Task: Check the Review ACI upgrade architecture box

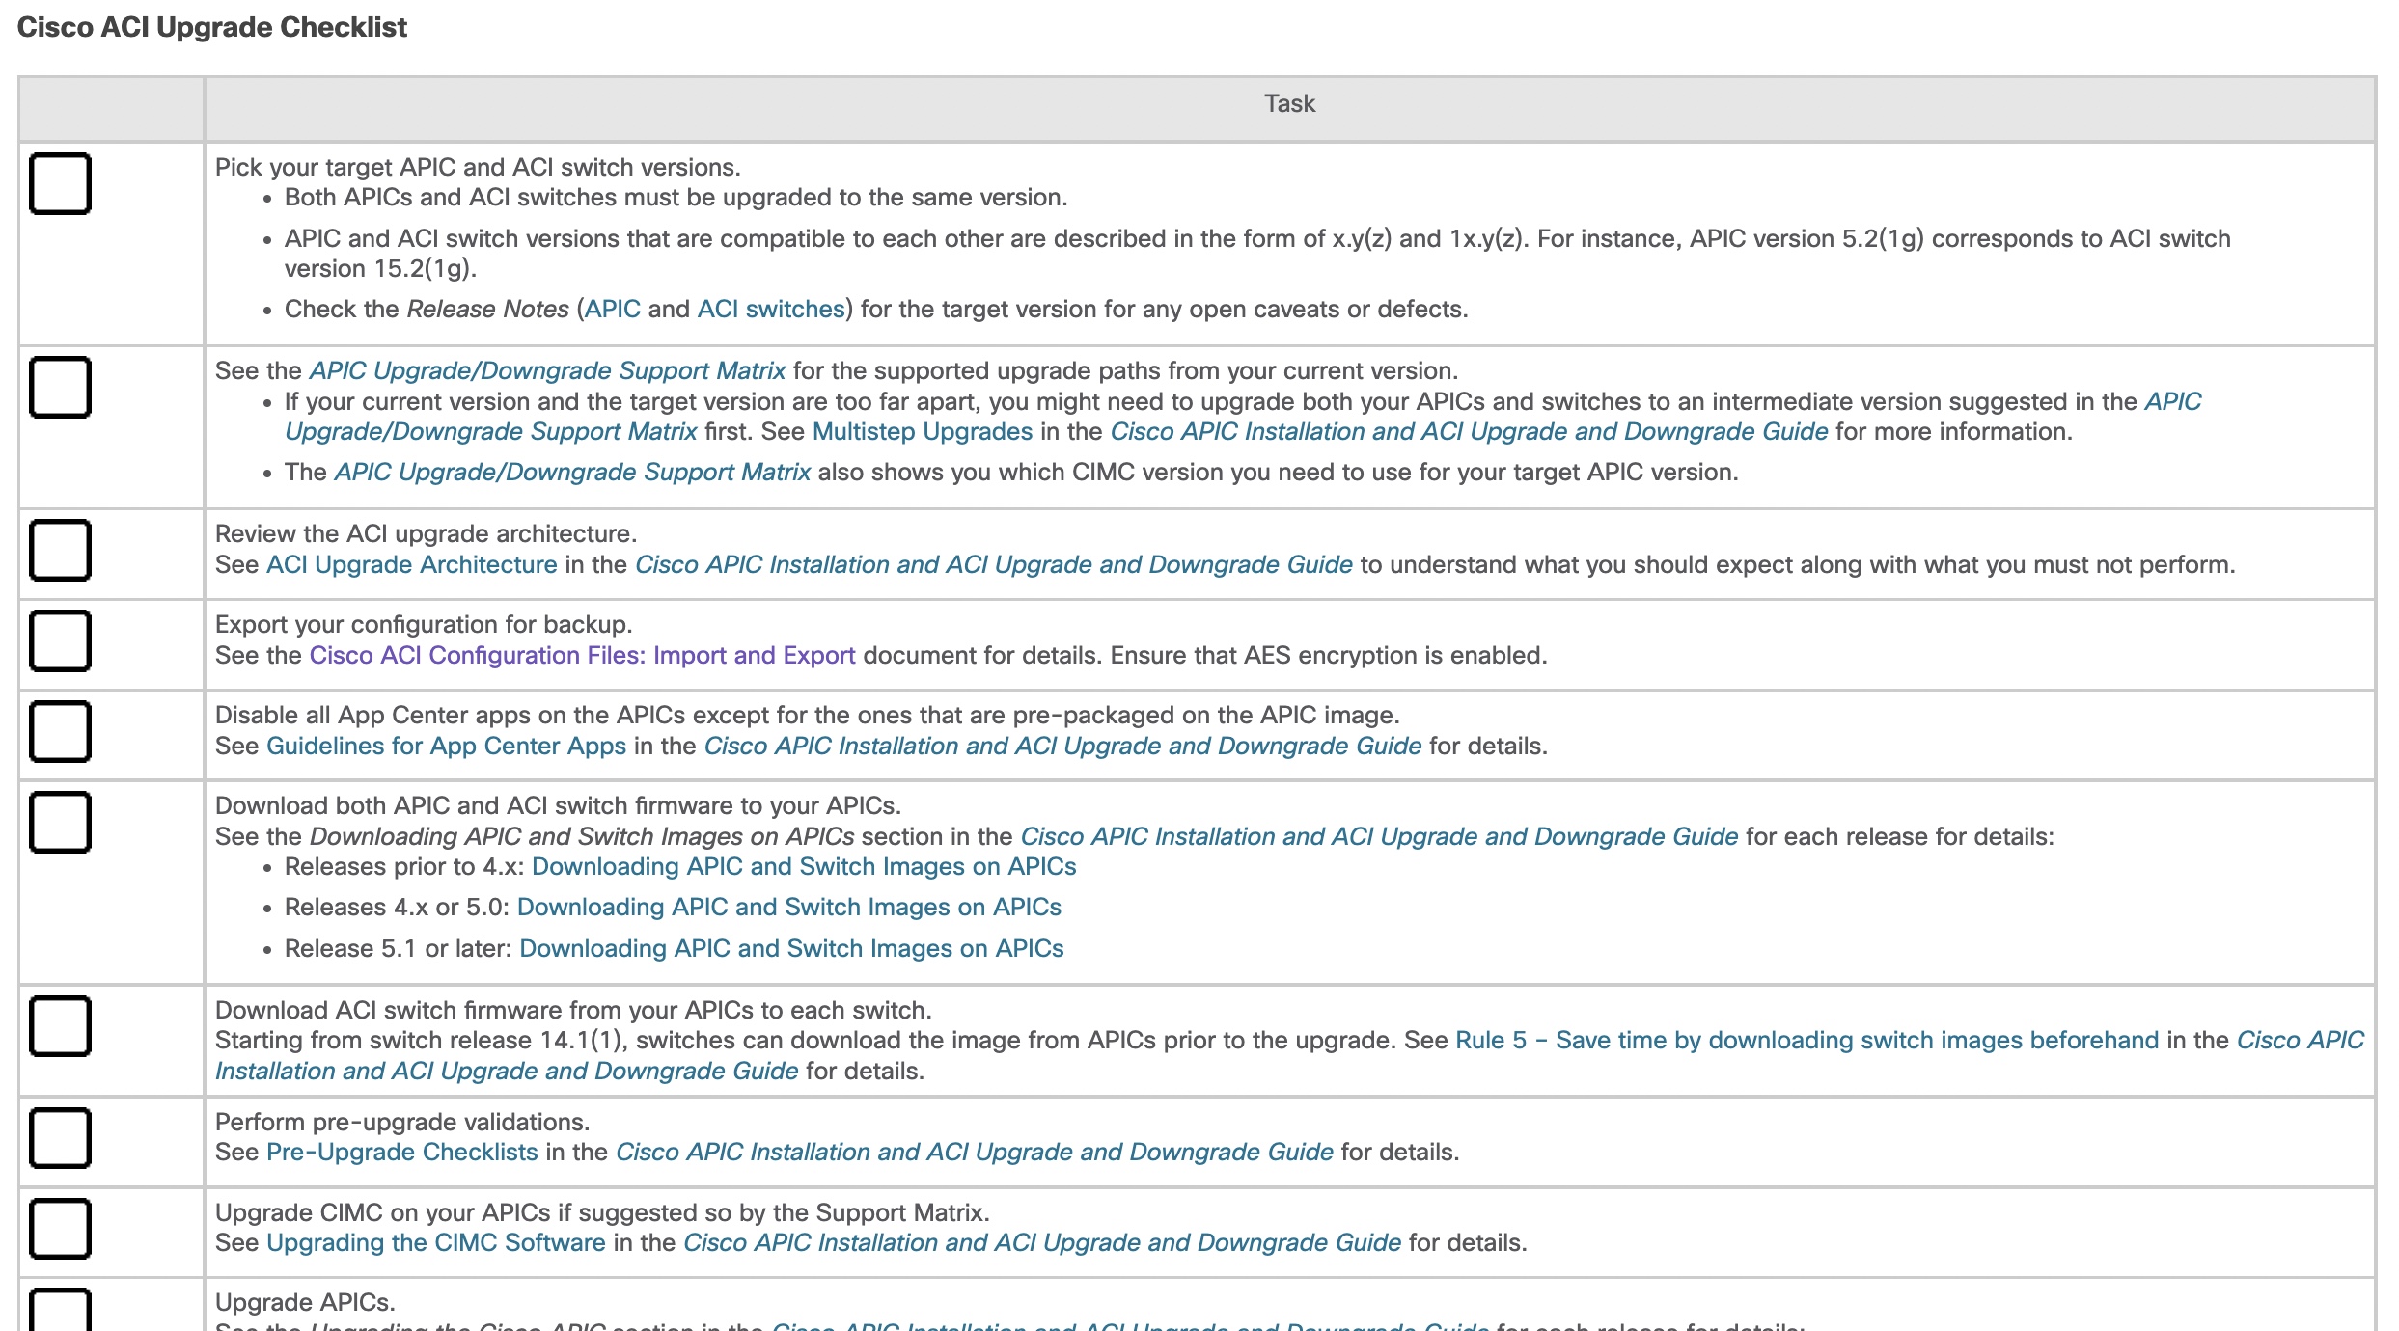Action: pos(60,550)
